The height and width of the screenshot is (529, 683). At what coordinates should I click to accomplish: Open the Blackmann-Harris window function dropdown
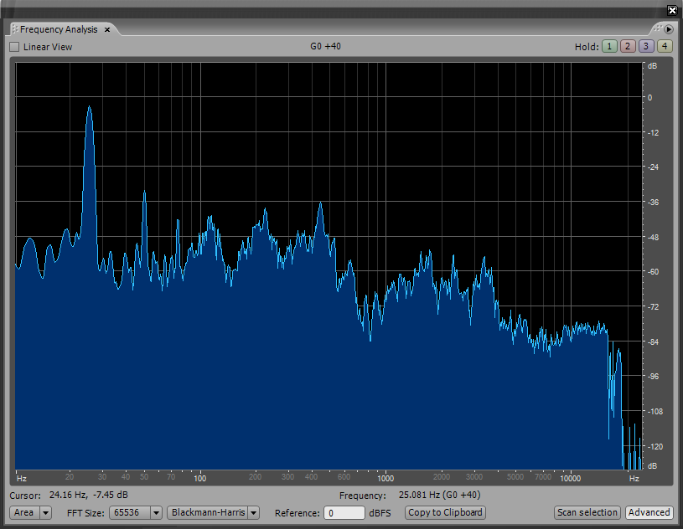pos(213,512)
